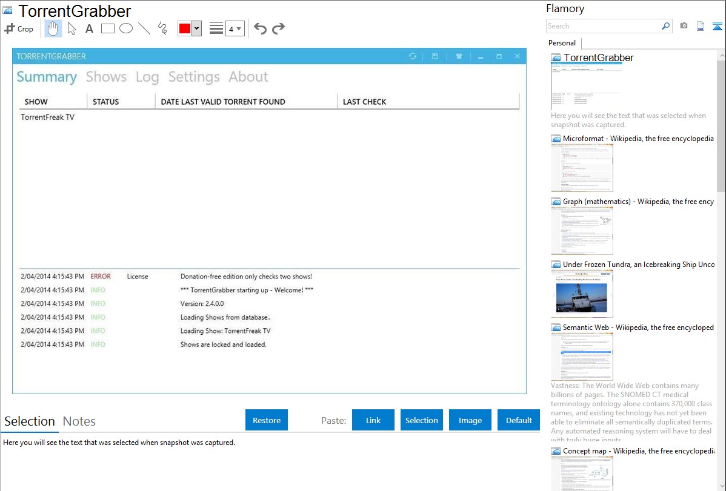Sort by DATE LAST VALID TORRENT FOUND
The width and height of the screenshot is (726, 491).
pos(246,102)
